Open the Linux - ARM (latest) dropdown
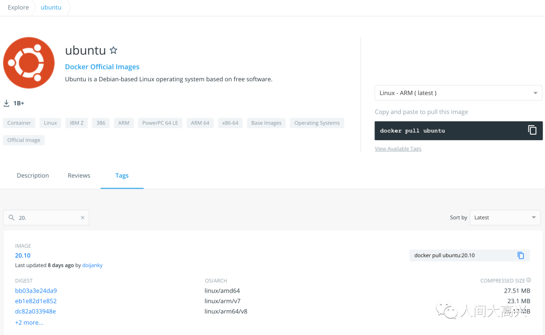Image resolution: width=545 pixels, height=335 pixels. point(458,93)
